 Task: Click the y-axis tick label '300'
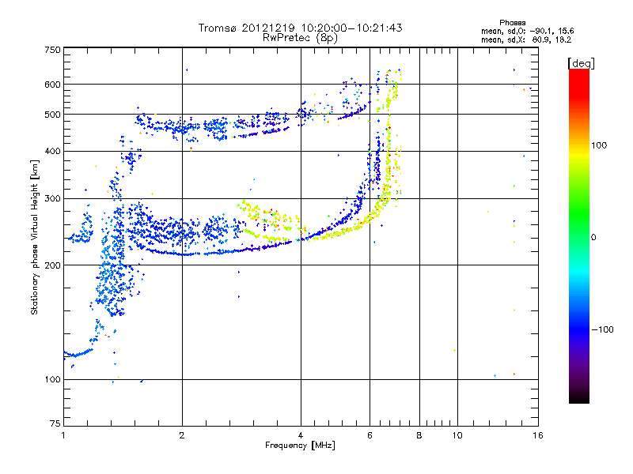(52, 199)
